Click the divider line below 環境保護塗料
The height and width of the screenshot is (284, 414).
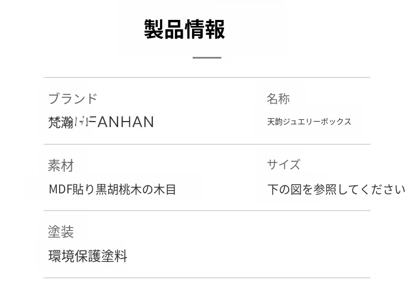coord(207,278)
